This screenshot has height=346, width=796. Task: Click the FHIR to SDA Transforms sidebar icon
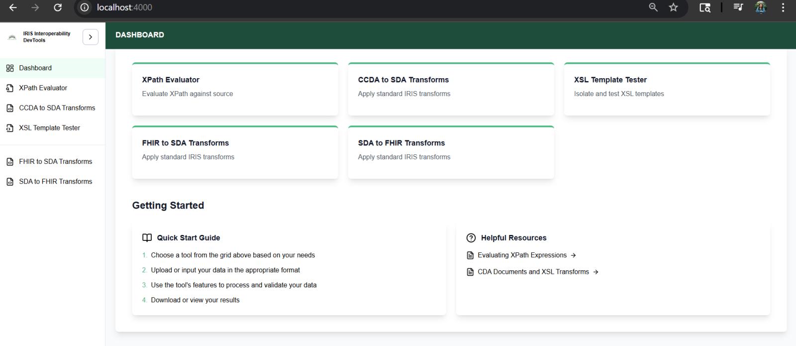pyautogui.click(x=10, y=162)
